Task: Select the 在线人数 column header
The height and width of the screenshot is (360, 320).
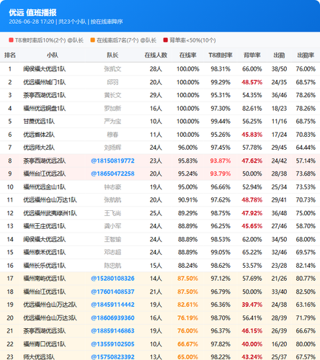Action: click(156, 55)
